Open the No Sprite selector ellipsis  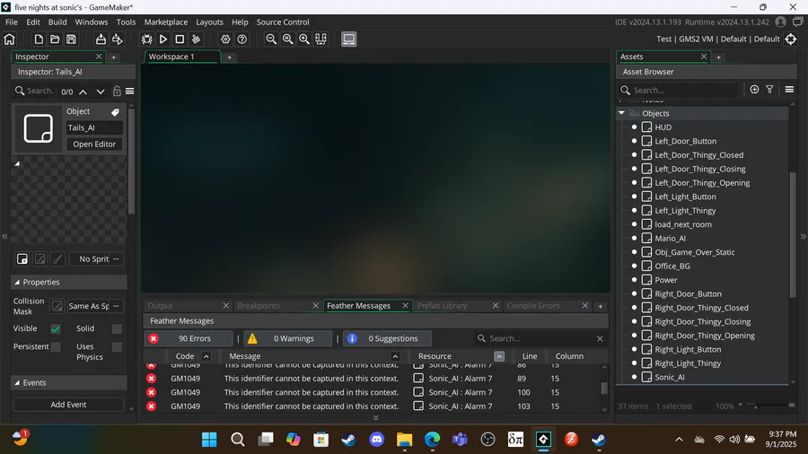point(116,259)
